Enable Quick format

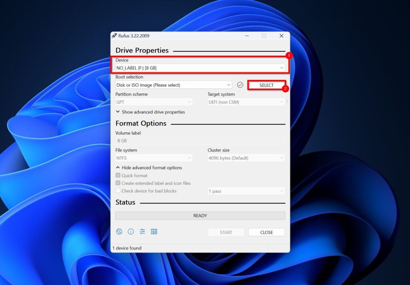(118, 175)
